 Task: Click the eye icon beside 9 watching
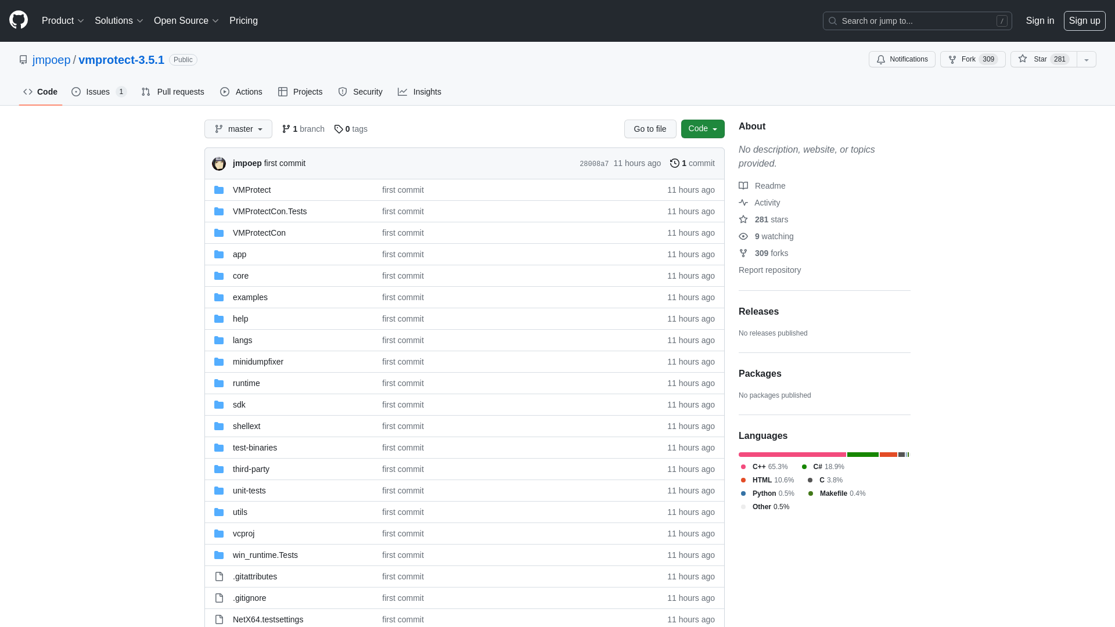[743, 236]
